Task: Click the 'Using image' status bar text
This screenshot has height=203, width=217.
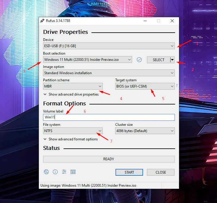Action: 88,185
